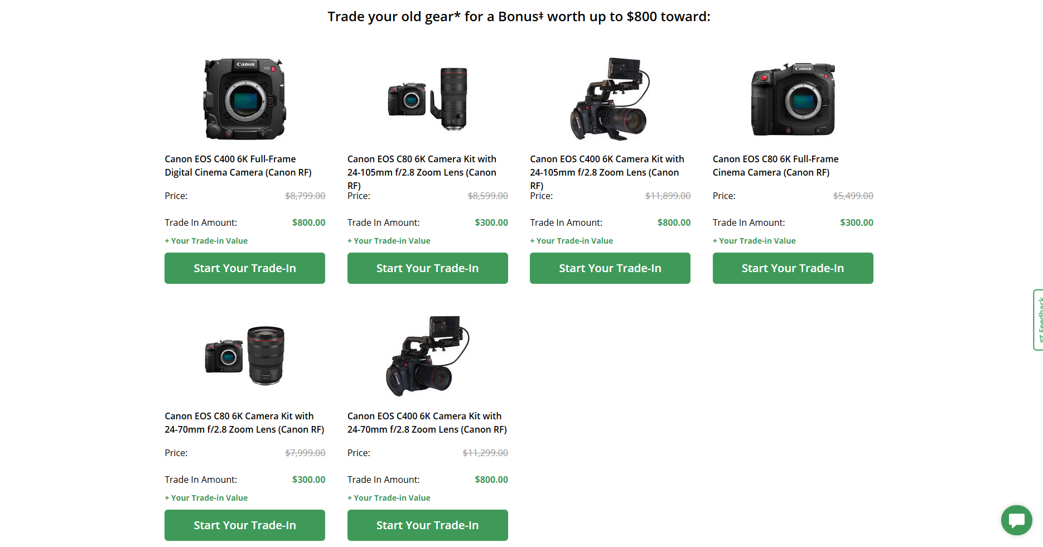
Task: Start trade-in for the C80 24-105mm kit
Action: (x=427, y=268)
